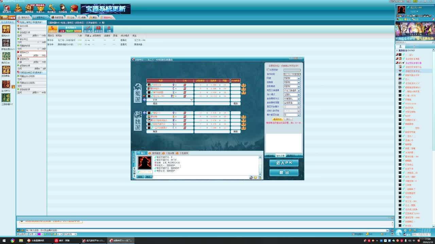Click the magenta font color swatch
The height and width of the screenshot is (244, 435).
[39, 234]
